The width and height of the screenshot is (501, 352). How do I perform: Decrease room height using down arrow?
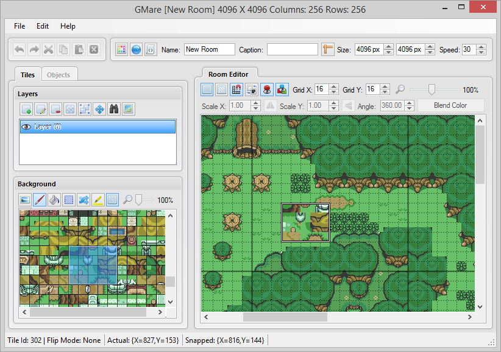tap(430, 52)
